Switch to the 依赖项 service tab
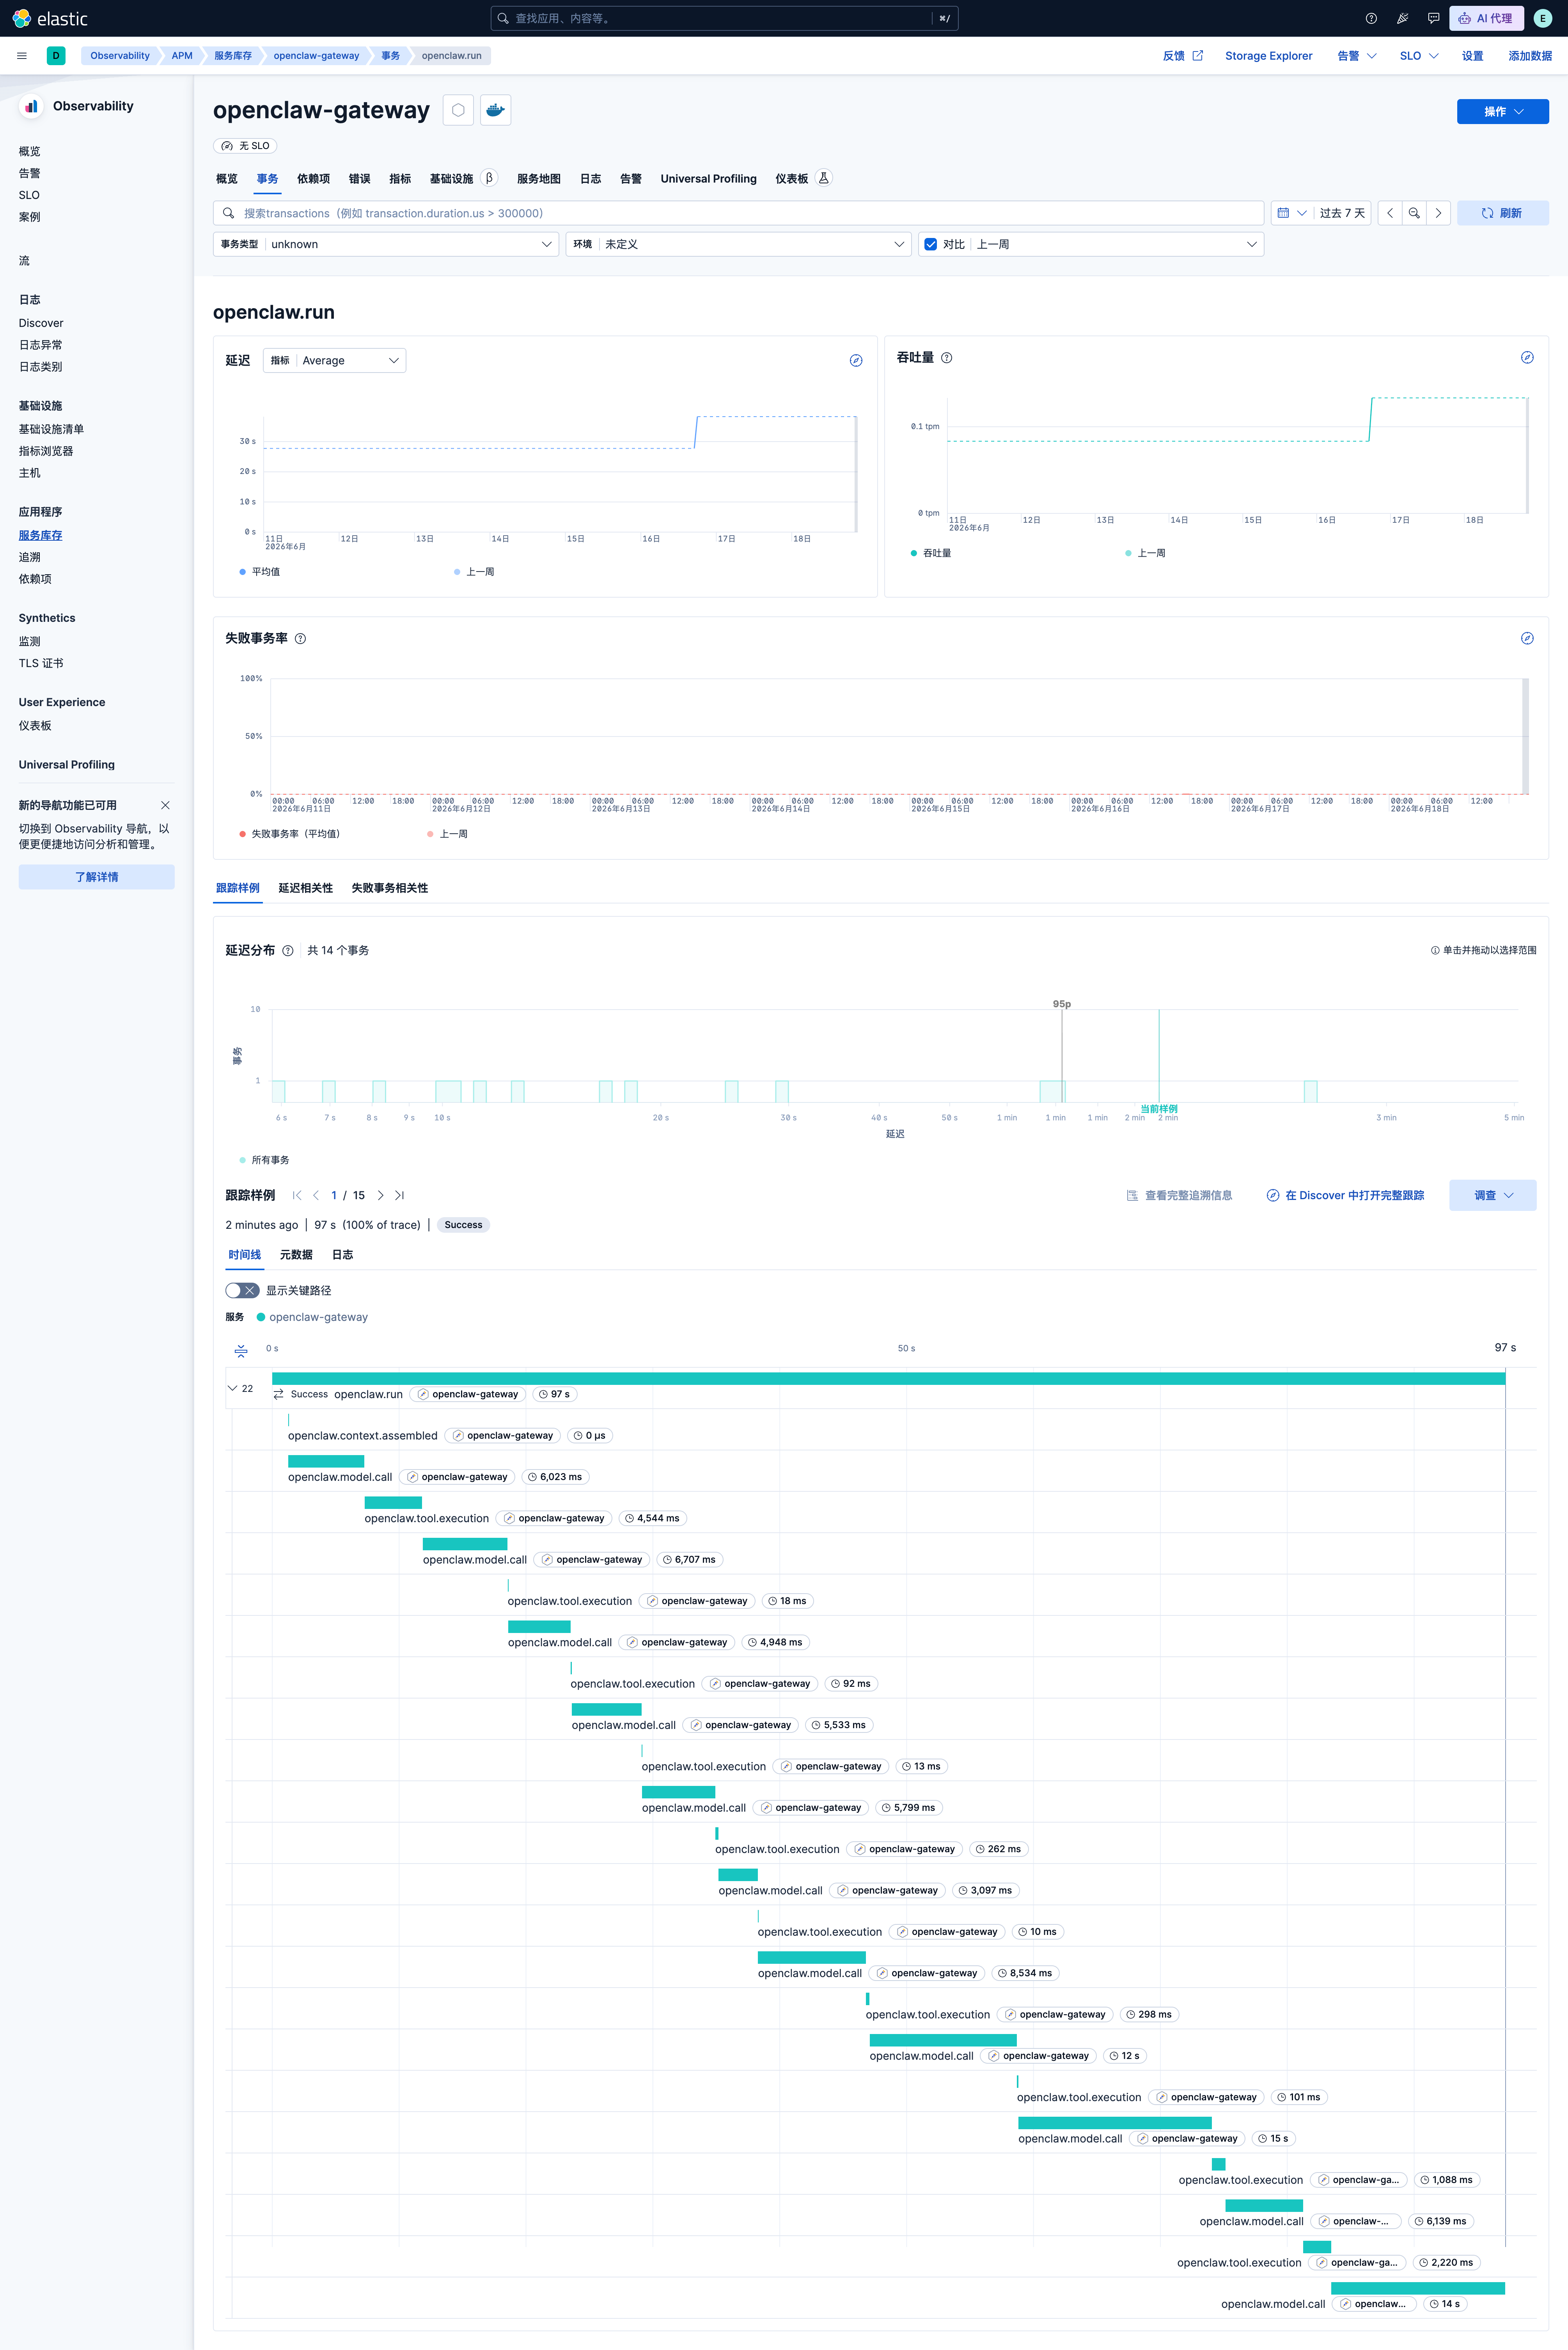The image size is (1568, 2350). [313, 179]
